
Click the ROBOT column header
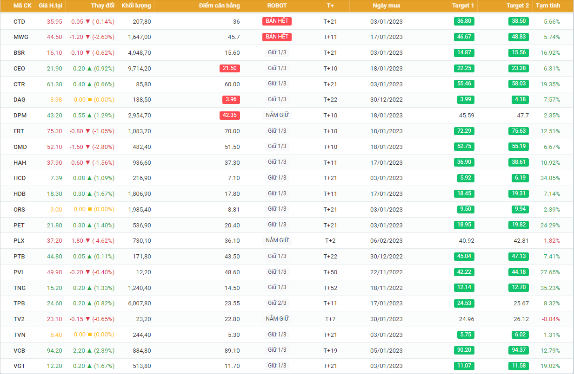pos(277,6)
